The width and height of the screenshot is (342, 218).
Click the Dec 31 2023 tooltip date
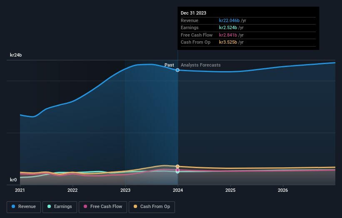[193, 13]
